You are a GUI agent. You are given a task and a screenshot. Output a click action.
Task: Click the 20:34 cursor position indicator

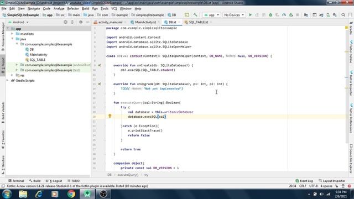293,186
